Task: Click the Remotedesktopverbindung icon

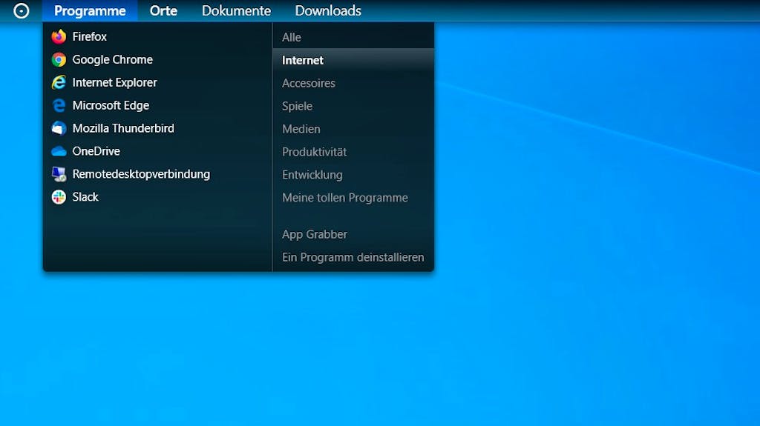Action: pyautogui.click(x=59, y=174)
